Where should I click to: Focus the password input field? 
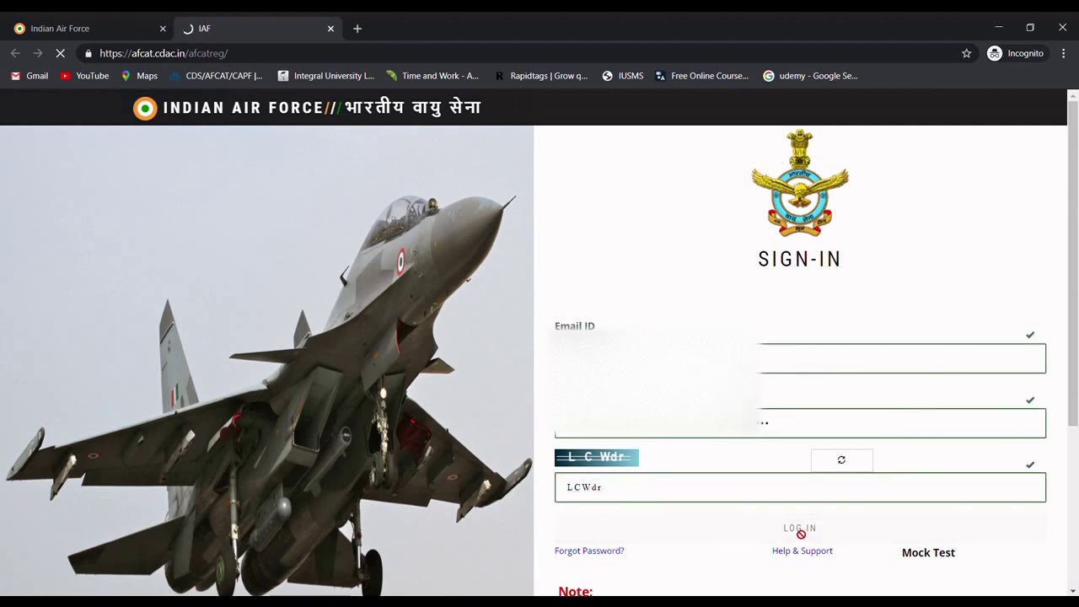[800, 423]
